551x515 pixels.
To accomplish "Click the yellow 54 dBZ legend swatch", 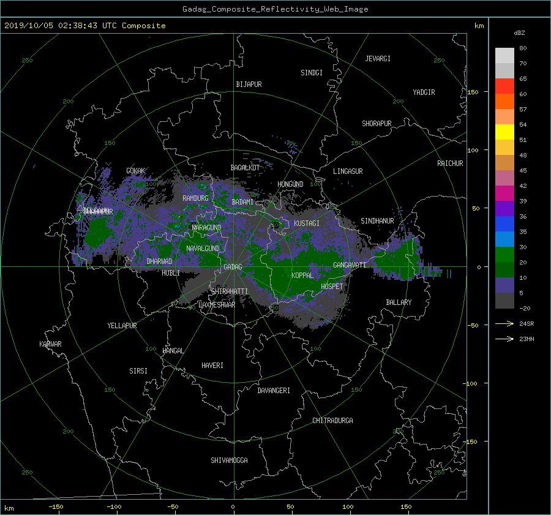I will (x=504, y=132).
